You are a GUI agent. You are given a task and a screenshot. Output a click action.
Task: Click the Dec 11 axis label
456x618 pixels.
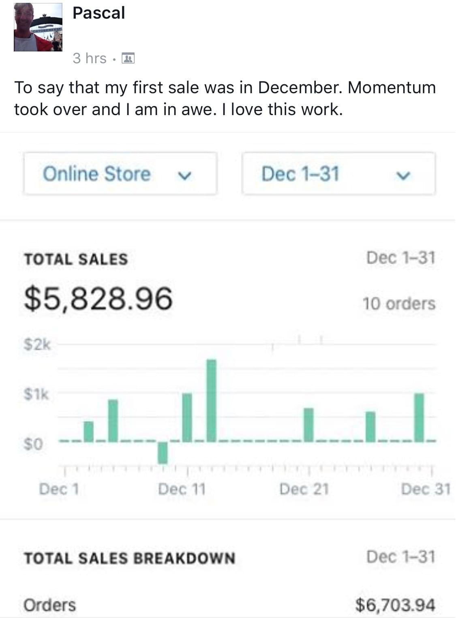pos(182,489)
